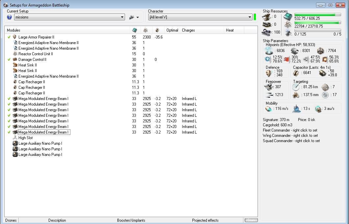
Task: Click the CPU usage progress bar
Action: click(x=318, y=14)
